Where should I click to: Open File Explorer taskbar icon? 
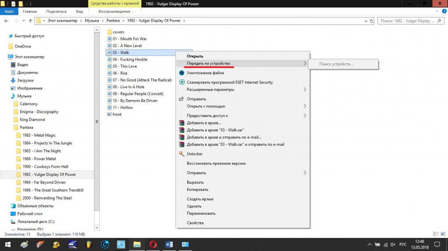click(x=137, y=244)
